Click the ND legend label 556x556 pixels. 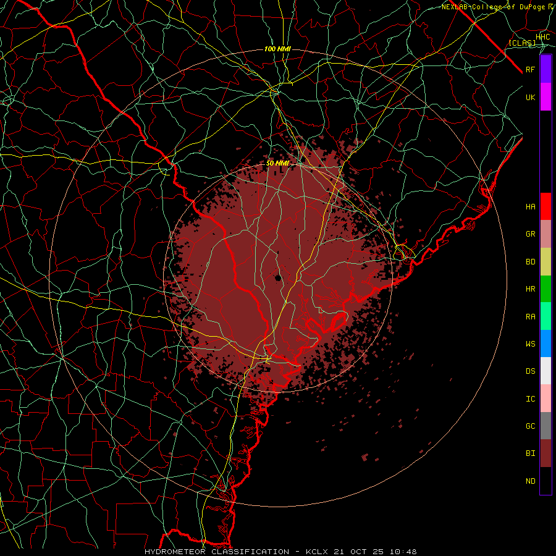(x=530, y=481)
